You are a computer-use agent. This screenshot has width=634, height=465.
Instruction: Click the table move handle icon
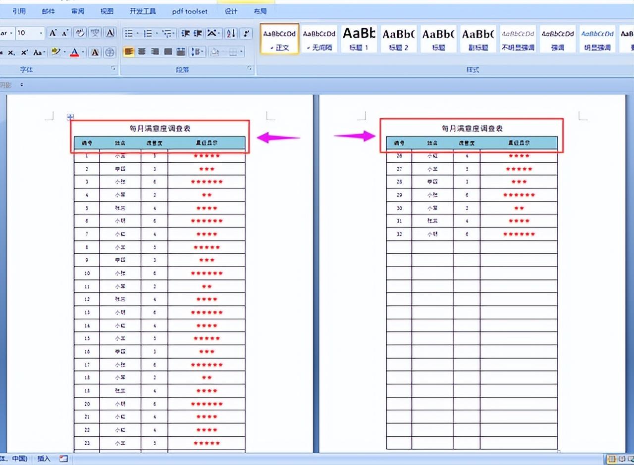click(x=70, y=117)
